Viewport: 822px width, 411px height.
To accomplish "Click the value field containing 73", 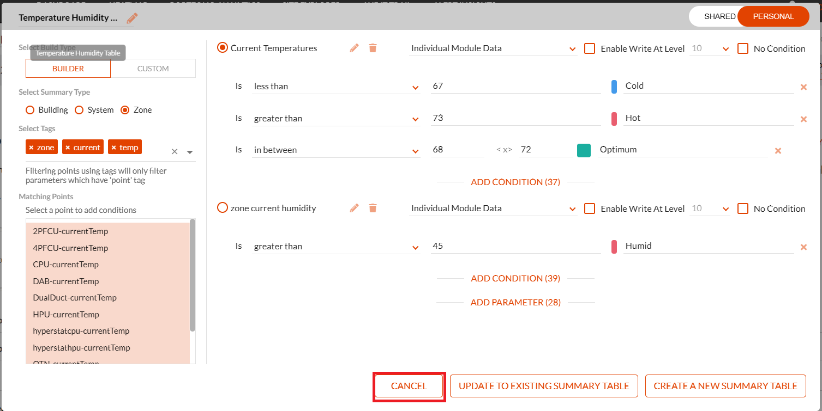I will coord(515,118).
